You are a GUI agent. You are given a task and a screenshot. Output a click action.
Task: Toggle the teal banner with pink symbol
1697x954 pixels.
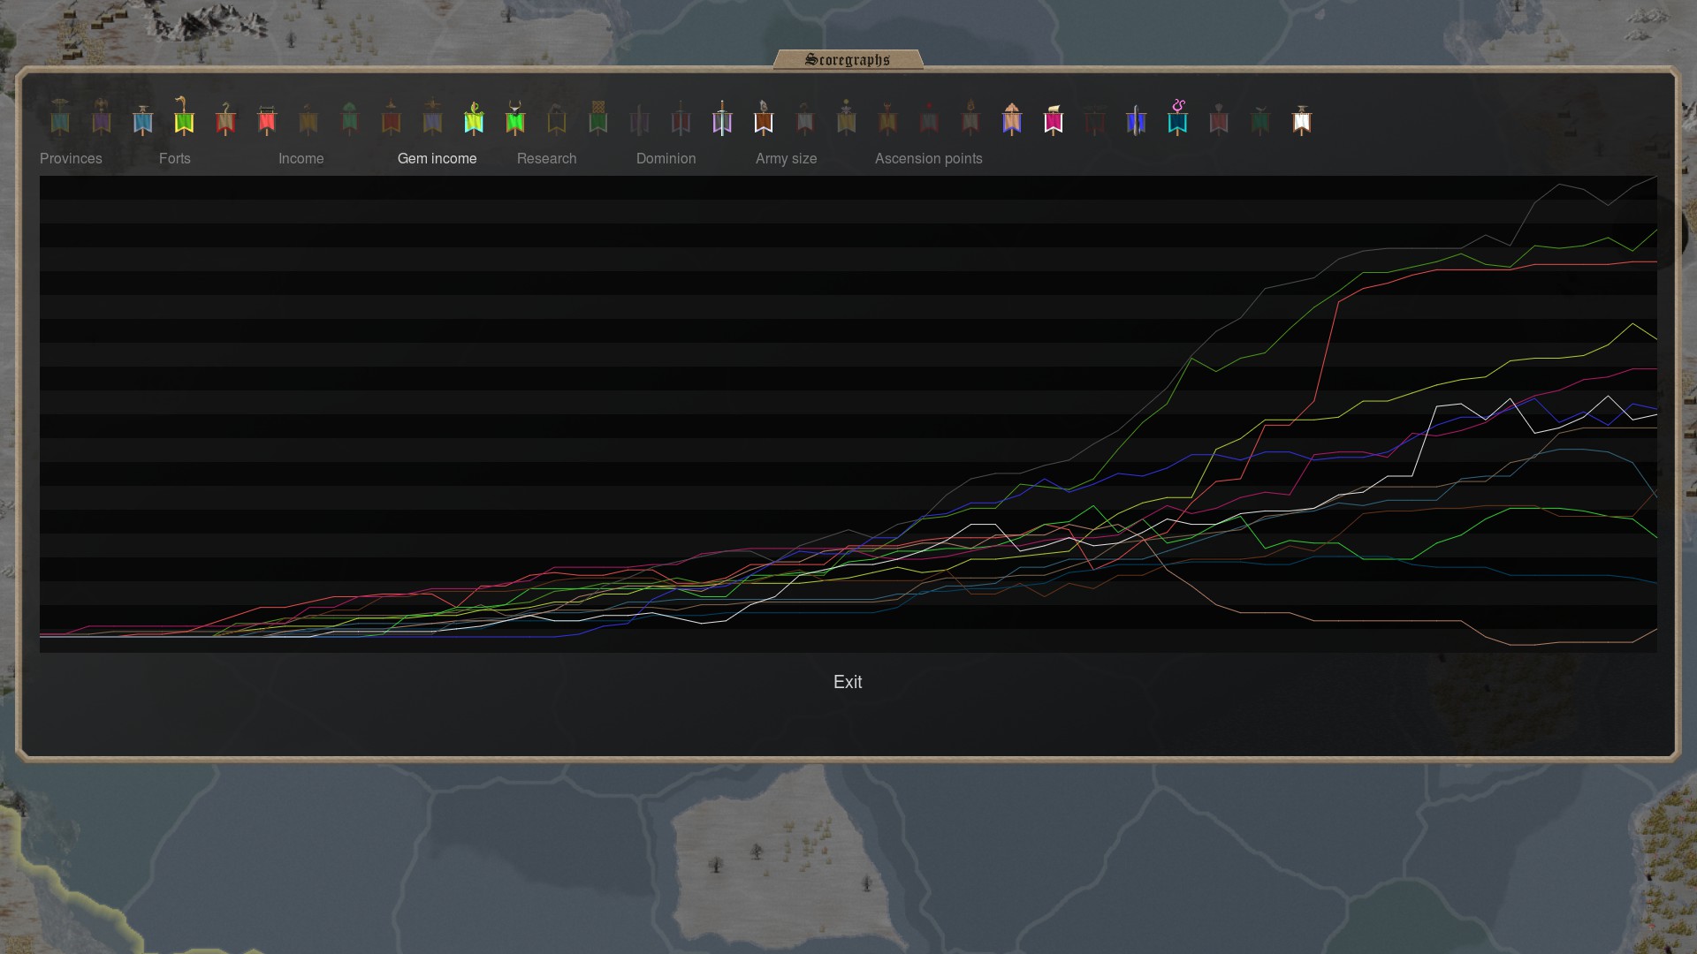point(1177,117)
